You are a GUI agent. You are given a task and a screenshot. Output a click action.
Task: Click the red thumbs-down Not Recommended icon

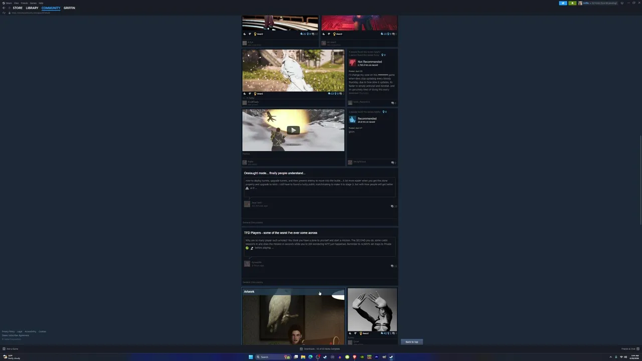click(x=352, y=63)
